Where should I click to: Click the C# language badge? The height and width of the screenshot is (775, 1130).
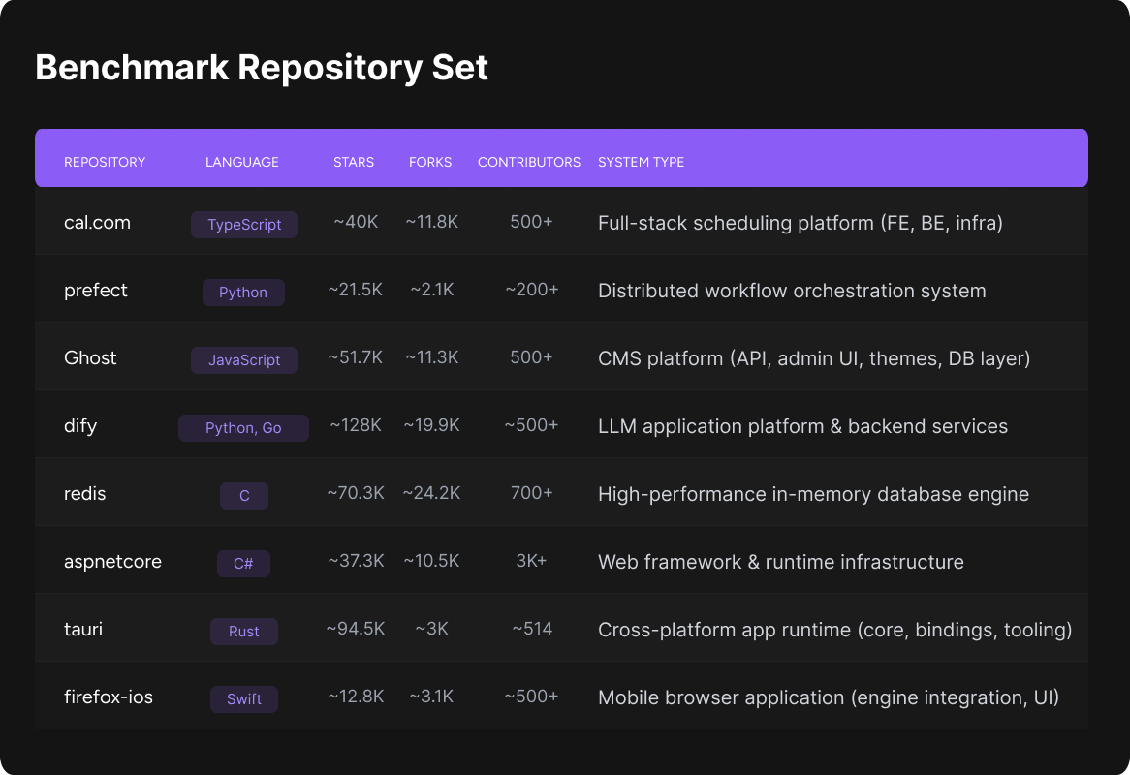[x=244, y=564]
